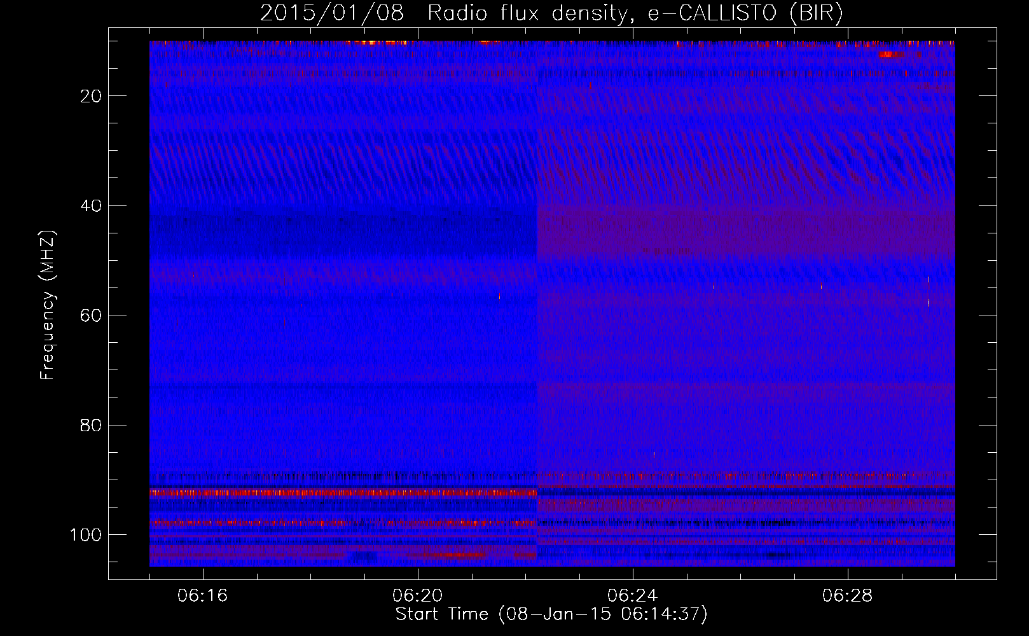Click the 80 MHz frequency tick label
Image resolution: width=1029 pixels, height=636 pixels.
92,425
